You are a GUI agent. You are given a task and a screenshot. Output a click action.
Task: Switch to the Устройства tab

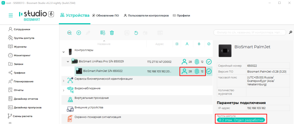[75, 15]
